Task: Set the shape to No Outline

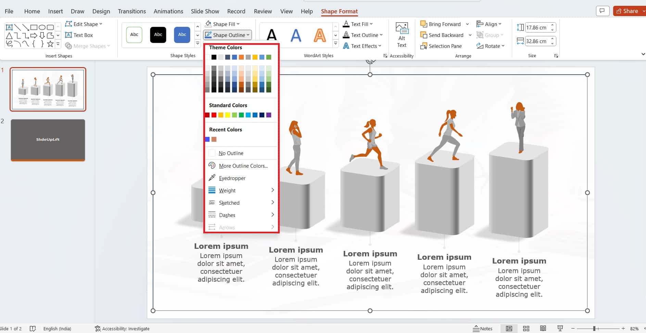Action: coord(231,153)
